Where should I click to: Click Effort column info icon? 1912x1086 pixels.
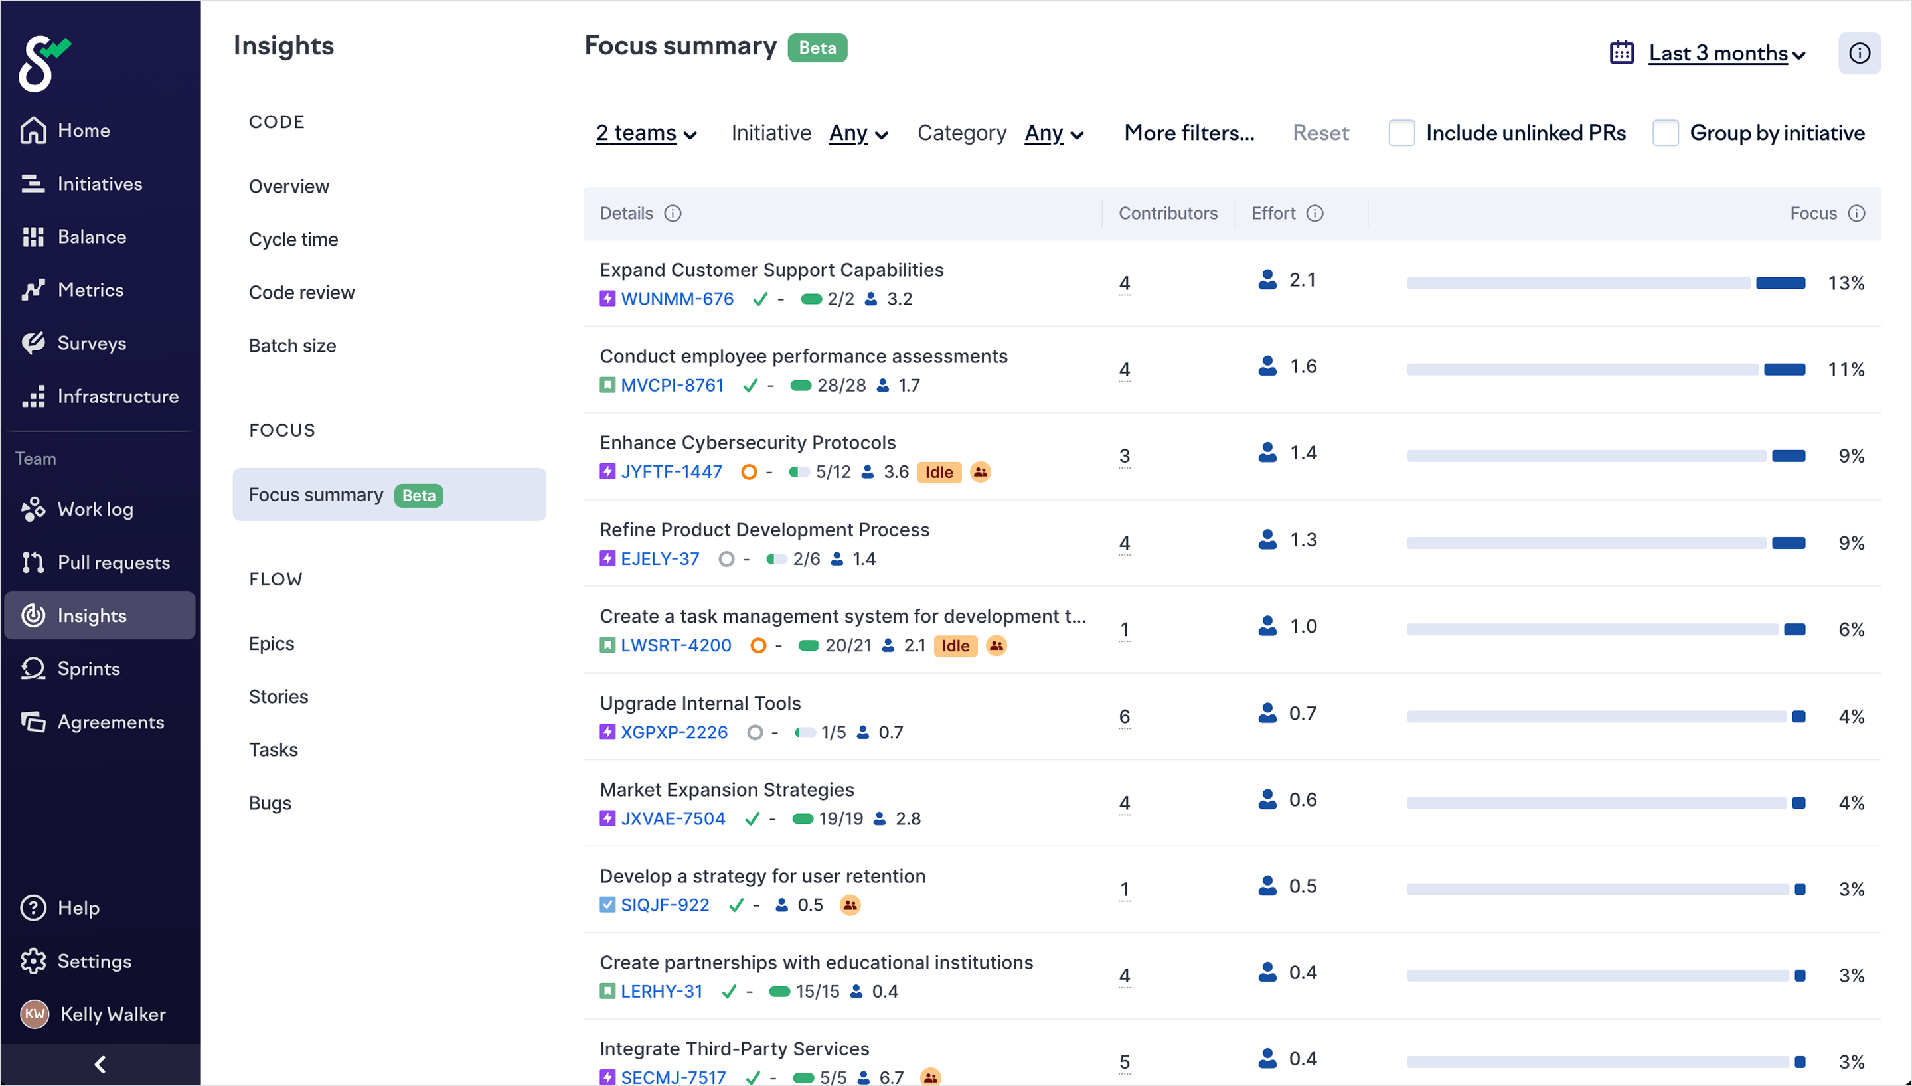click(1315, 213)
